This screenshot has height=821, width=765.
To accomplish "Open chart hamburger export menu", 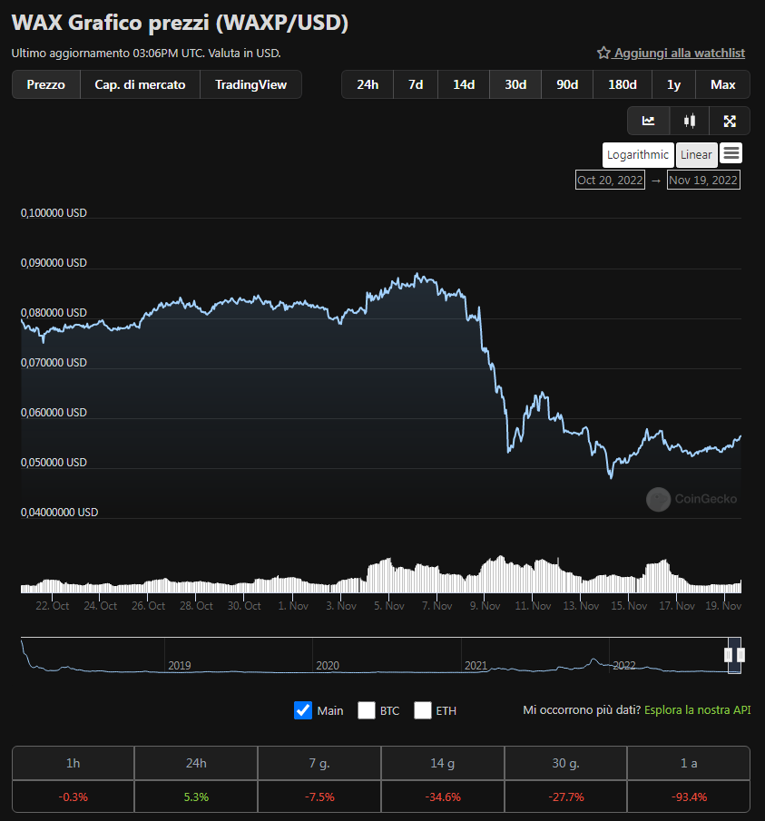I will (731, 153).
